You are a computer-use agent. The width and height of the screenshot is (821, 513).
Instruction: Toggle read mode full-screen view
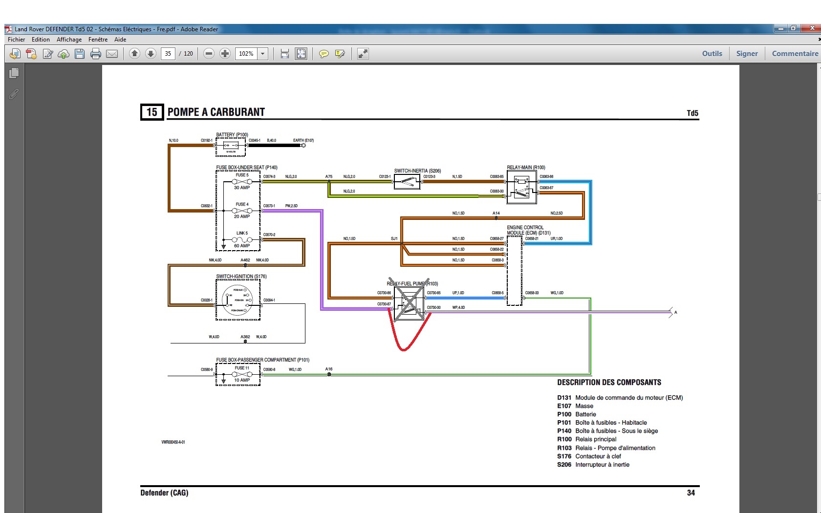[363, 54]
